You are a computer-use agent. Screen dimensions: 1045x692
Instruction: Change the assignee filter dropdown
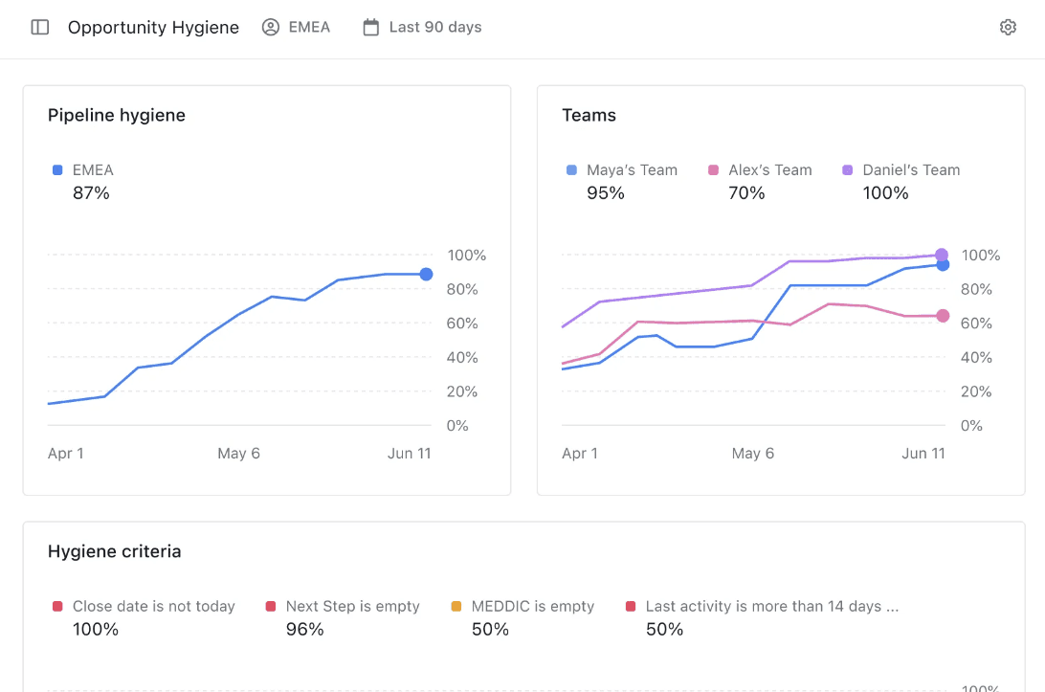pos(297,27)
